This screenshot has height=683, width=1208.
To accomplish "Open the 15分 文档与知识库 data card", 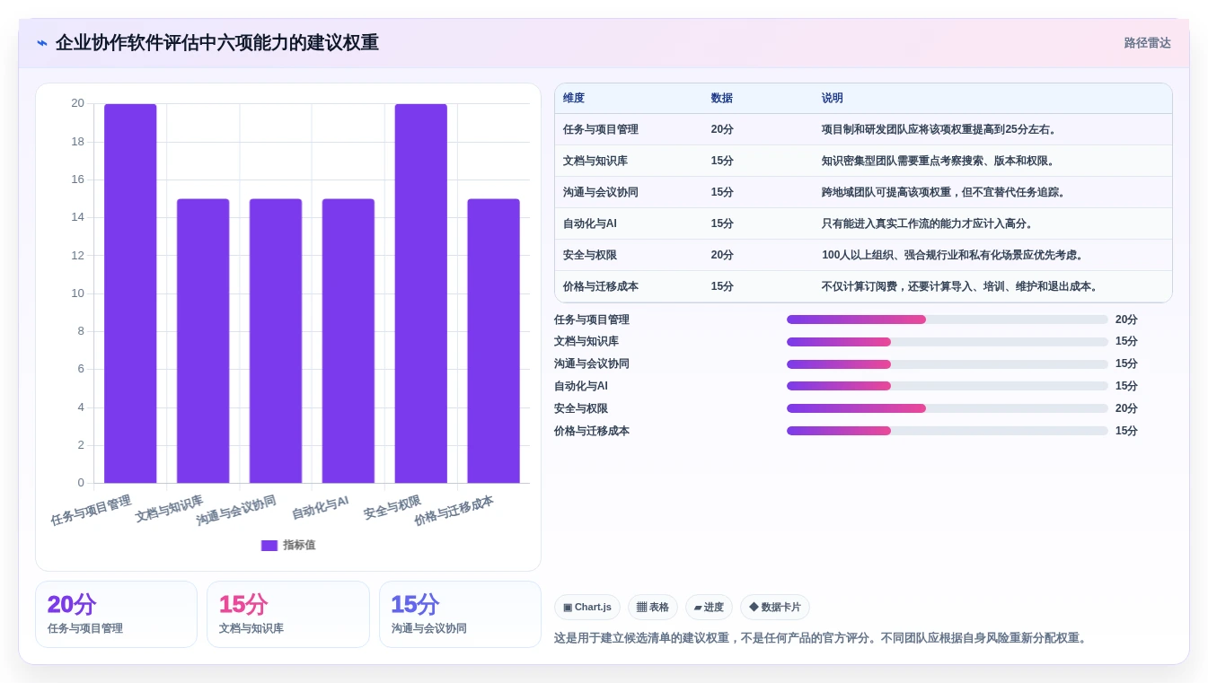I will 288,615.
